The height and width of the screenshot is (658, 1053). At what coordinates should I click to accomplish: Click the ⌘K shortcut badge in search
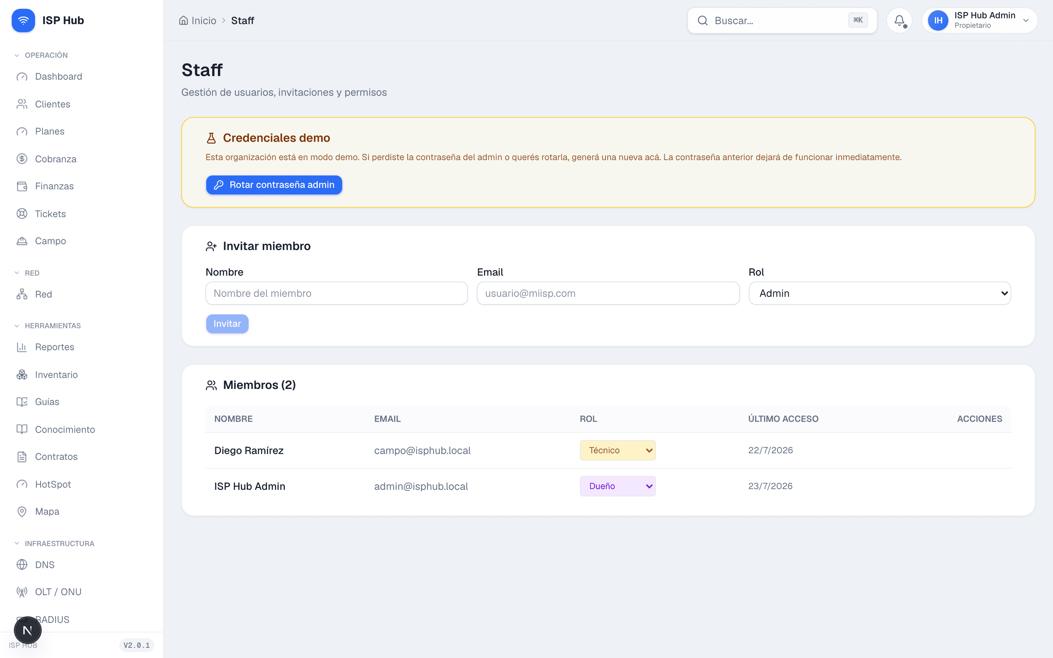tap(858, 20)
